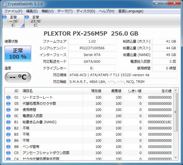Open the テーマ(T) menu
Image resolution: width=183 pixels, height=165 pixels.
tap(65, 11)
